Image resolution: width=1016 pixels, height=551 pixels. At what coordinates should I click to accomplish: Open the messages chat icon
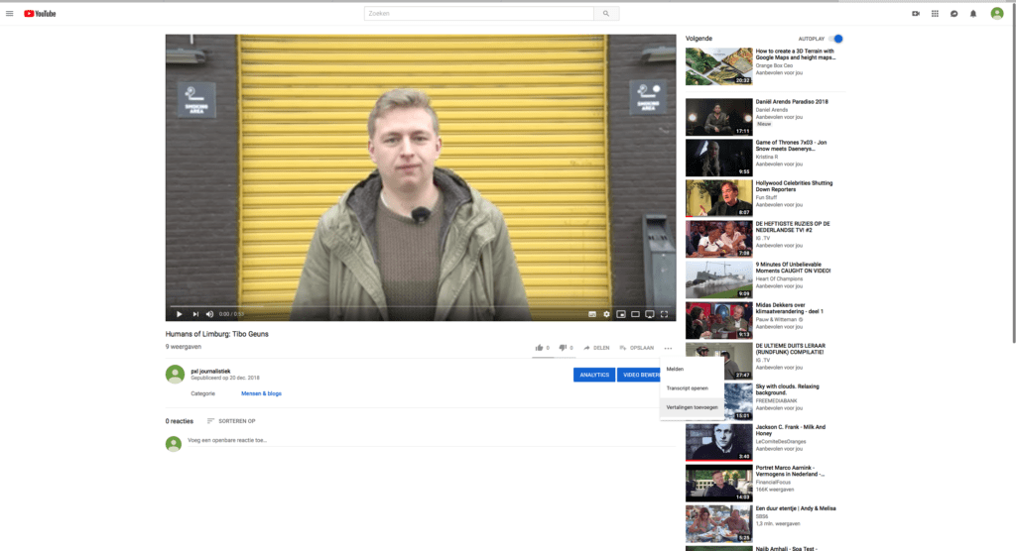[x=953, y=13]
